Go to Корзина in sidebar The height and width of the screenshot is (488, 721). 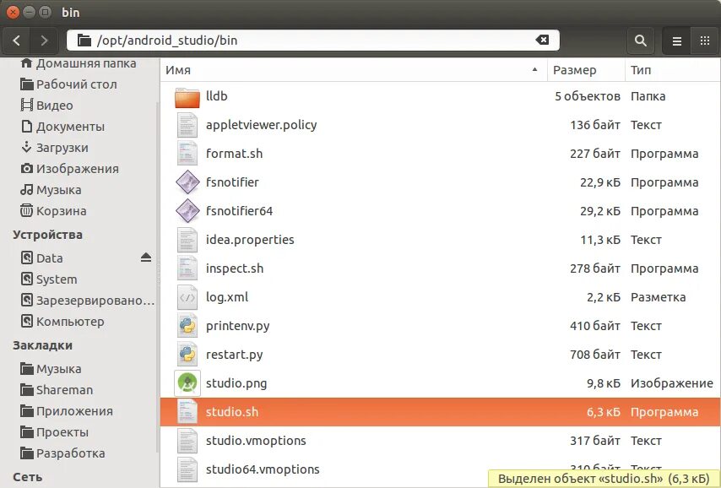pos(61,211)
